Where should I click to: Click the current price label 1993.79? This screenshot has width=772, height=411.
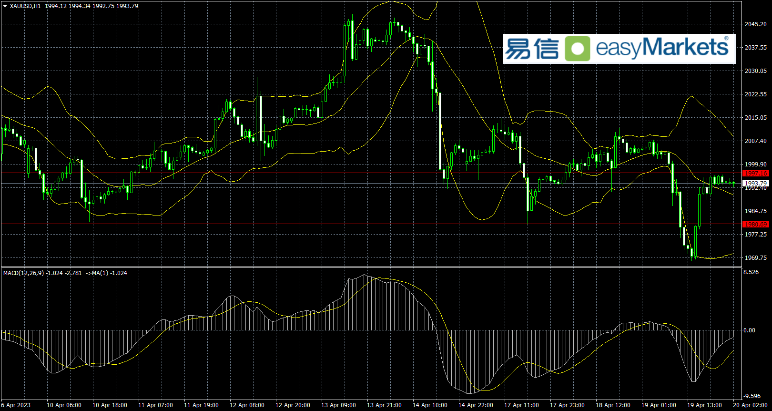click(756, 183)
